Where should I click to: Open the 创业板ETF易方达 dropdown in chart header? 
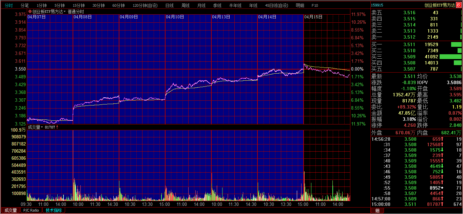65,12
